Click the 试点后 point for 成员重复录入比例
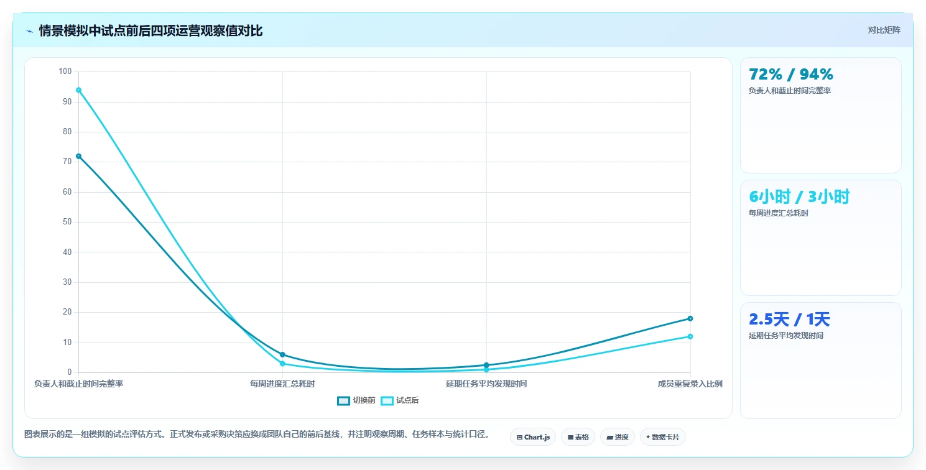 click(690, 336)
